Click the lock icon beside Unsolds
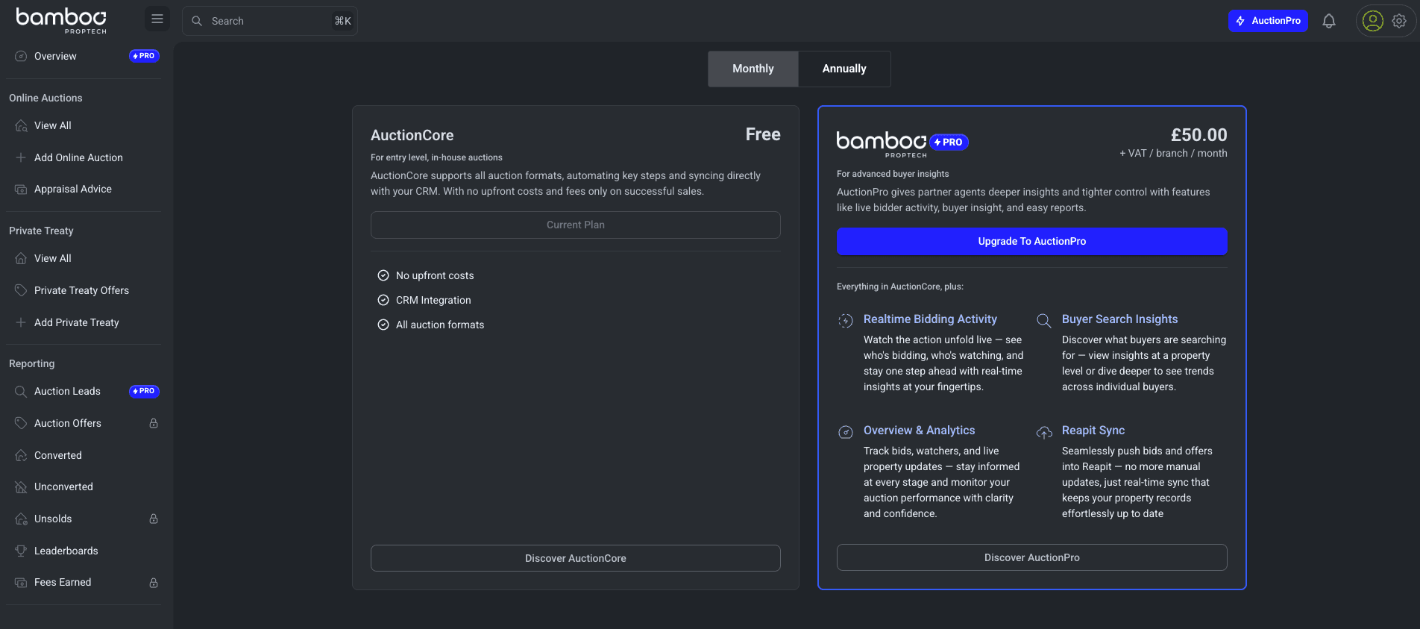This screenshot has width=1420, height=629. tap(154, 519)
